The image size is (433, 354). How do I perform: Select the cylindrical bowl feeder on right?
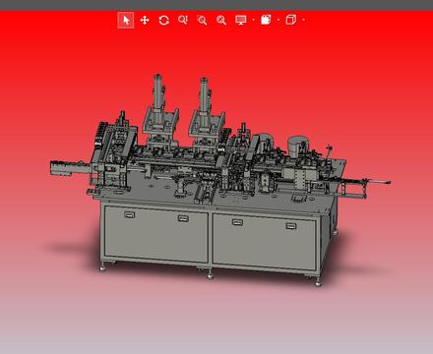pos(297,146)
